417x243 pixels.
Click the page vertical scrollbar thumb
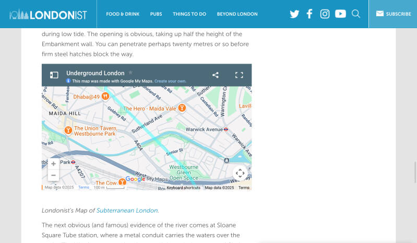click(415, 172)
